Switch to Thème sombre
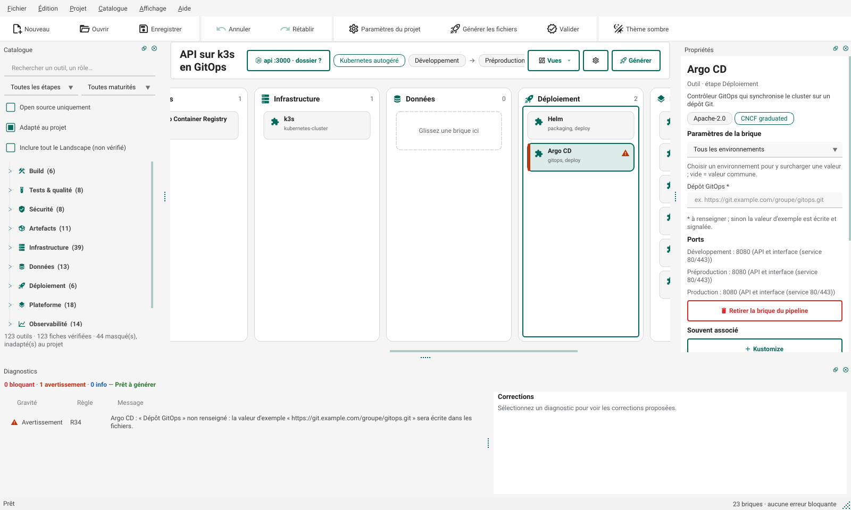This screenshot has height=510, width=851. [641, 29]
